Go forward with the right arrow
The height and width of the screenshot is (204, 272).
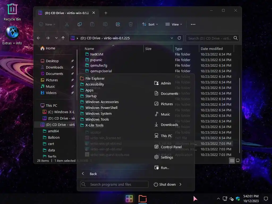48,38
